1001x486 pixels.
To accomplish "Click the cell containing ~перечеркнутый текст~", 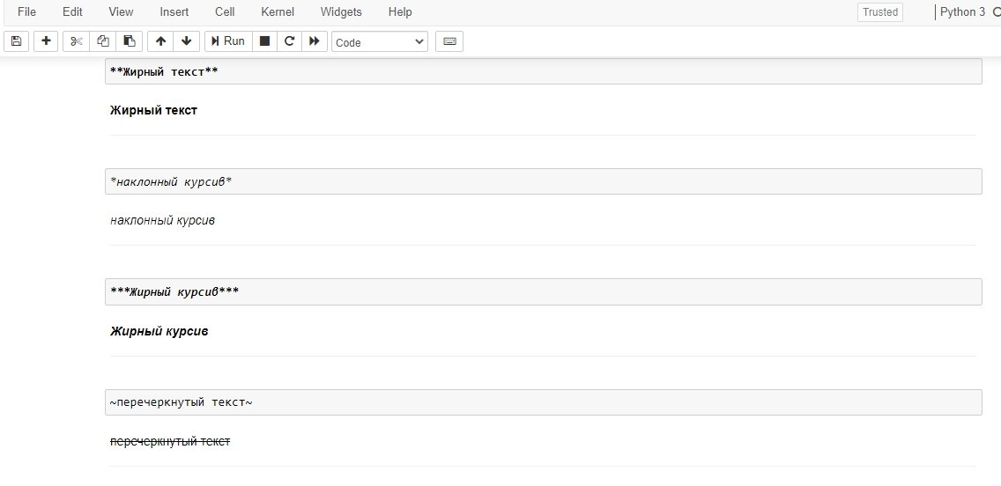I will [544, 402].
